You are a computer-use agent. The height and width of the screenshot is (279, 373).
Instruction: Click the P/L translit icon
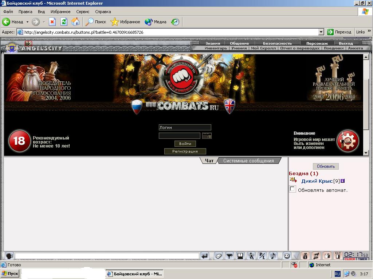coord(262,256)
